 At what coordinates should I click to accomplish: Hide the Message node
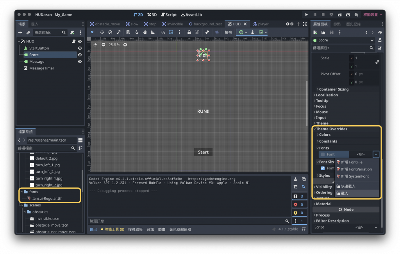point(80,62)
